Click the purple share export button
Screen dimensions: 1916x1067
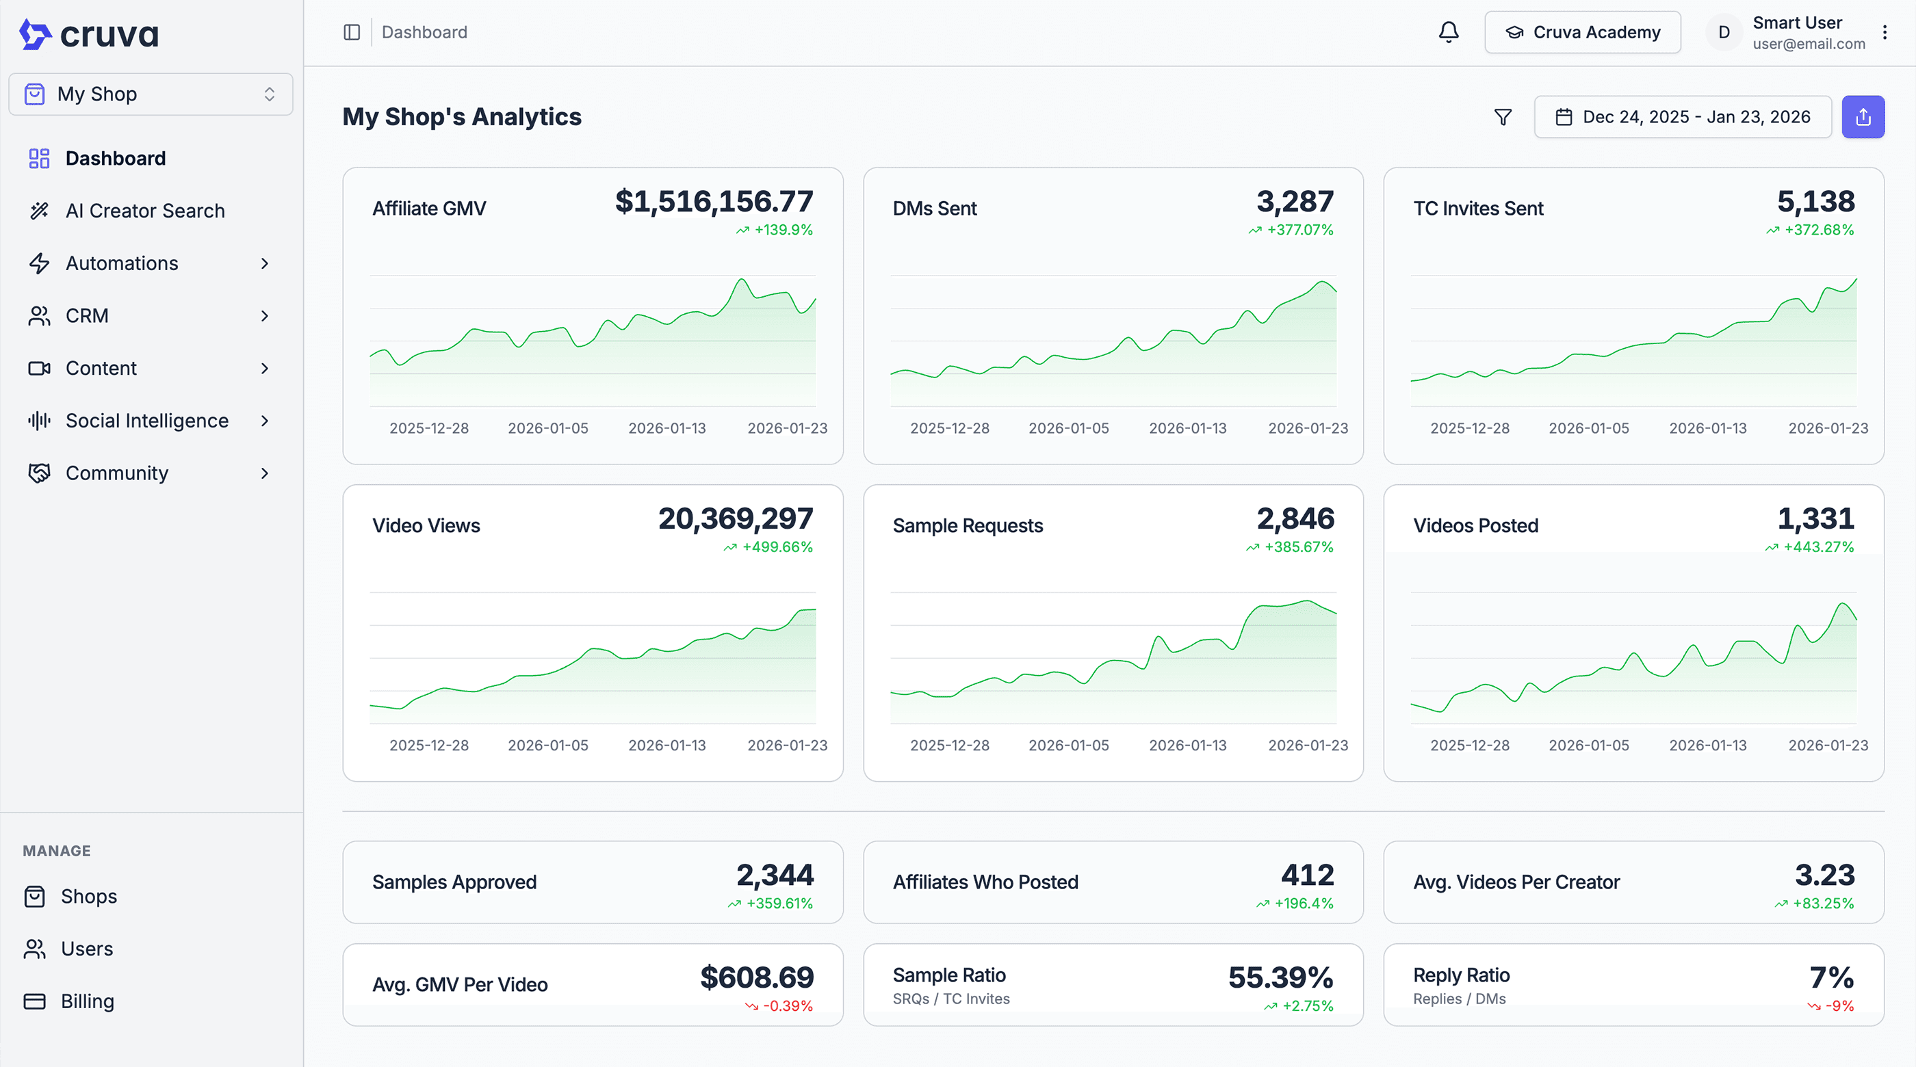point(1863,117)
